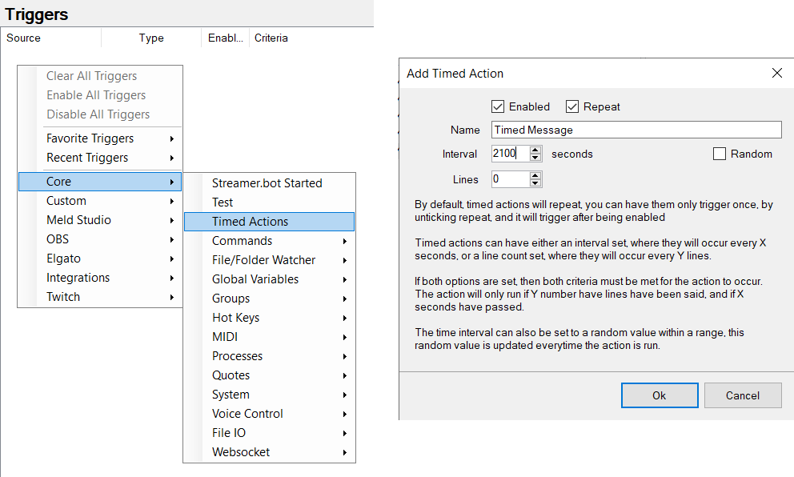This screenshot has width=794, height=477.
Task: Decrease the Interval value with down arrow
Action: [x=535, y=158]
